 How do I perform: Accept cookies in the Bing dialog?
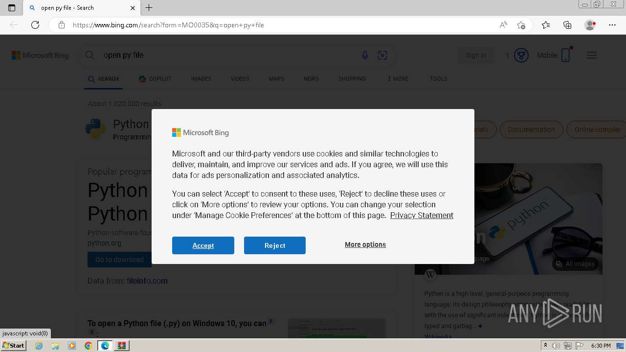[x=203, y=245]
